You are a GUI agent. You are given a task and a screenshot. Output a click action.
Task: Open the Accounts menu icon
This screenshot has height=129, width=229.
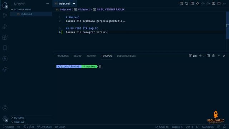coord(5,108)
